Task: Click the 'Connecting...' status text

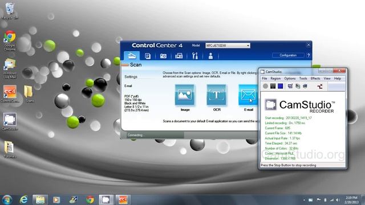Action: pos(136,135)
